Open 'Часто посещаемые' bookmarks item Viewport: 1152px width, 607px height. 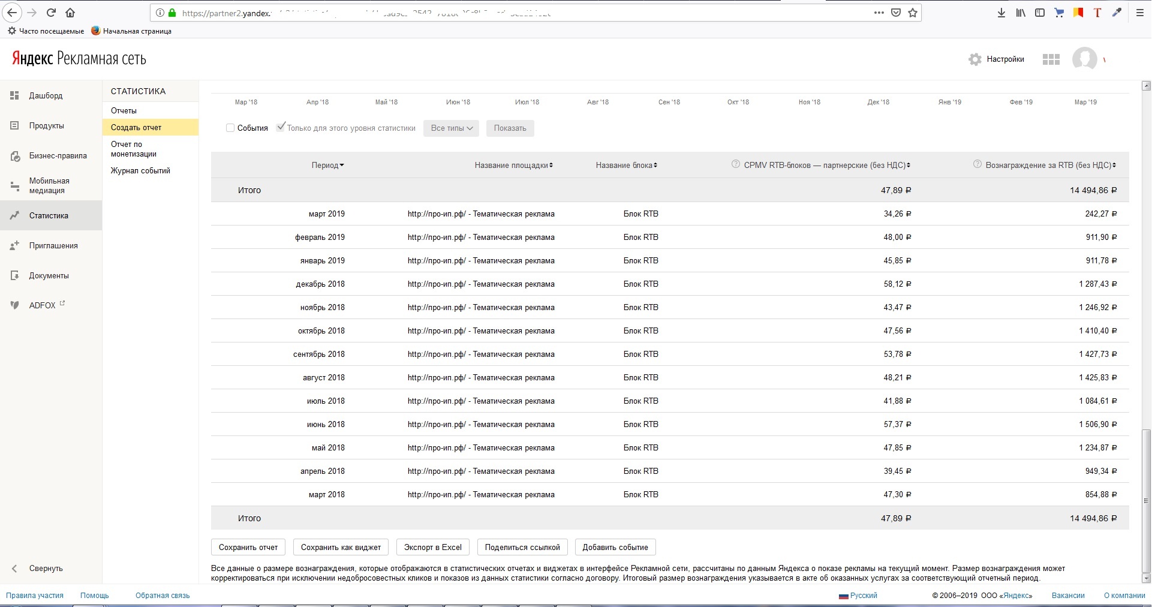pyautogui.click(x=46, y=31)
